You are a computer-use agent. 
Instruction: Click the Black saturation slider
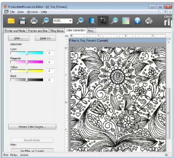point(27,80)
